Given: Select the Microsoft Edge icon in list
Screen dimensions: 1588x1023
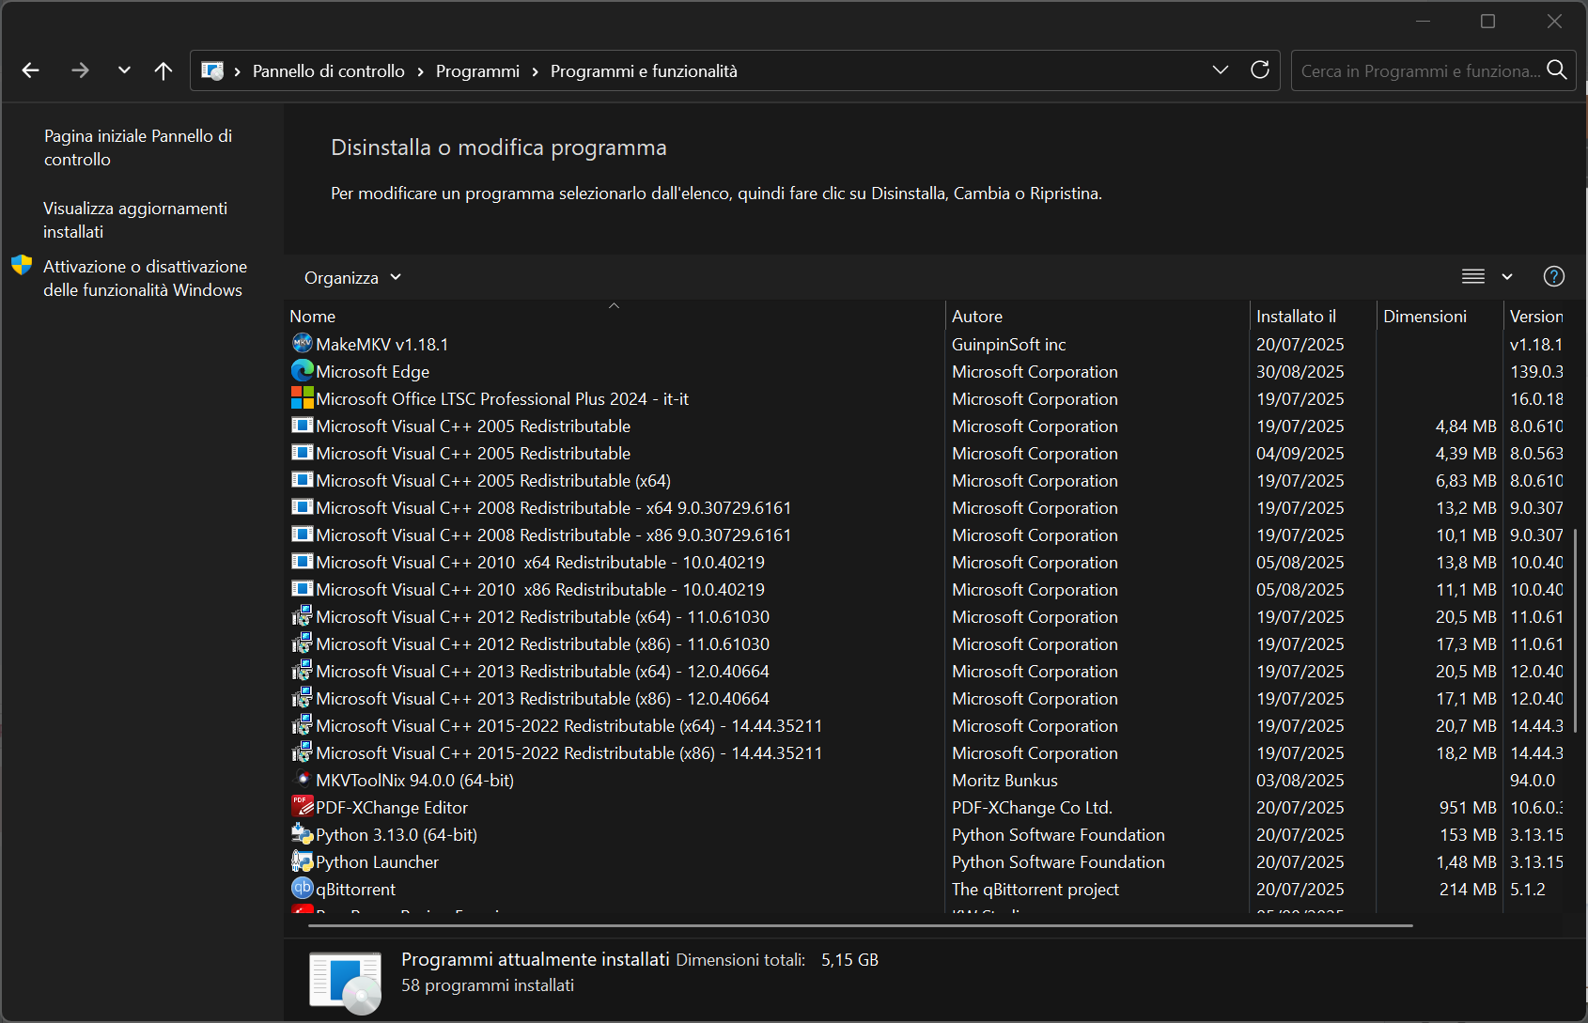Looking at the screenshot, I should tap(302, 371).
